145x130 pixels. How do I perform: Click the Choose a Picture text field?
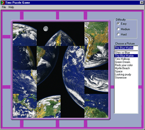126,48
